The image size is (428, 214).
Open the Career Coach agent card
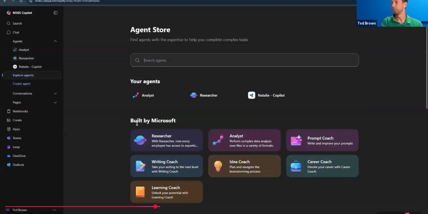coord(322,166)
